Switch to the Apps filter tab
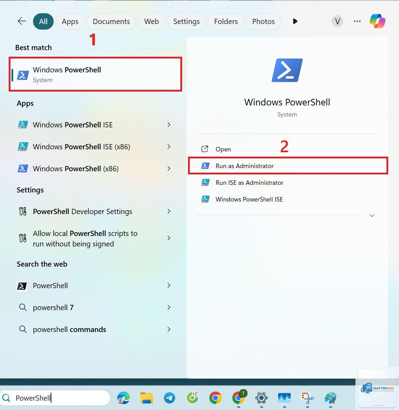399x410 pixels. (x=70, y=22)
